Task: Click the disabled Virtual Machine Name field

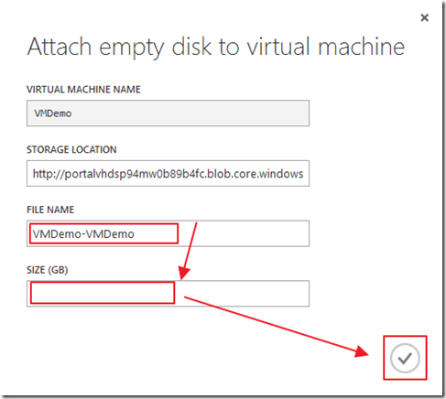Action: pyautogui.click(x=168, y=113)
